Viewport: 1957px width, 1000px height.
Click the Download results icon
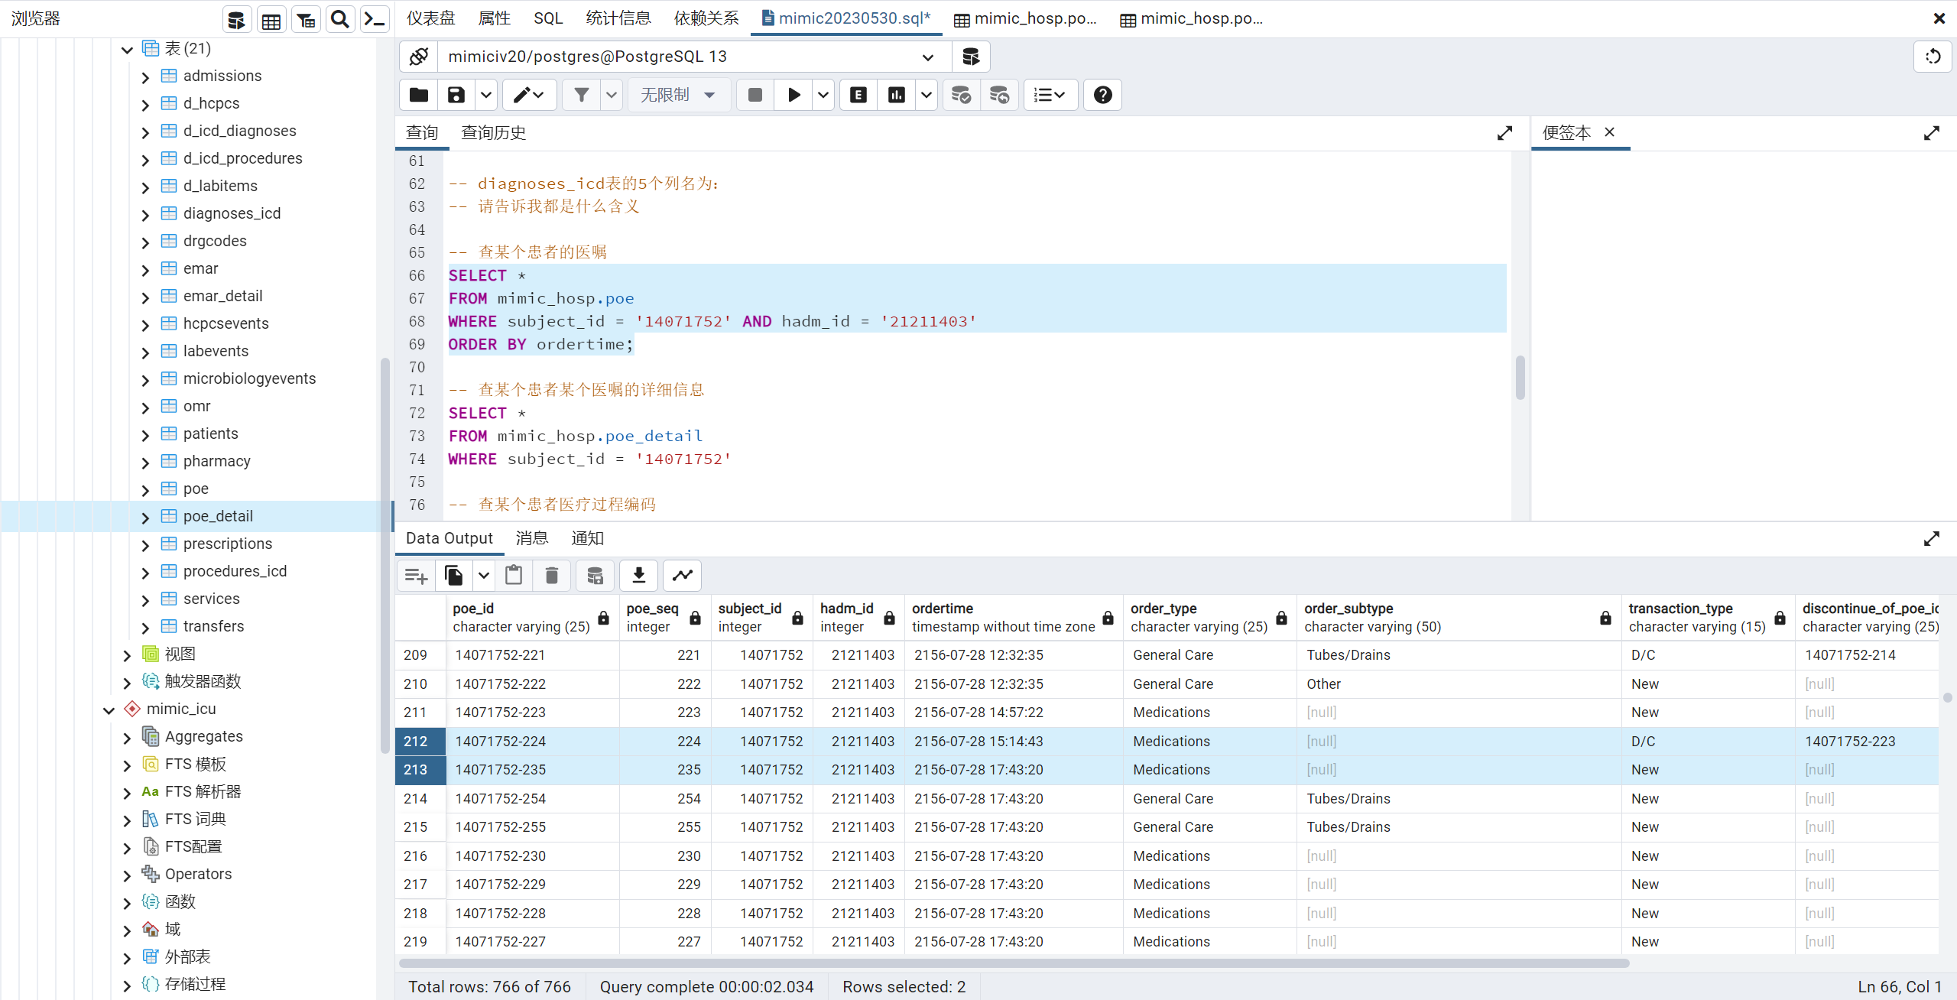pyautogui.click(x=639, y=575)
